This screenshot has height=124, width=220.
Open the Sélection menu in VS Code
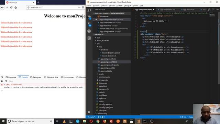coord(104,6)
